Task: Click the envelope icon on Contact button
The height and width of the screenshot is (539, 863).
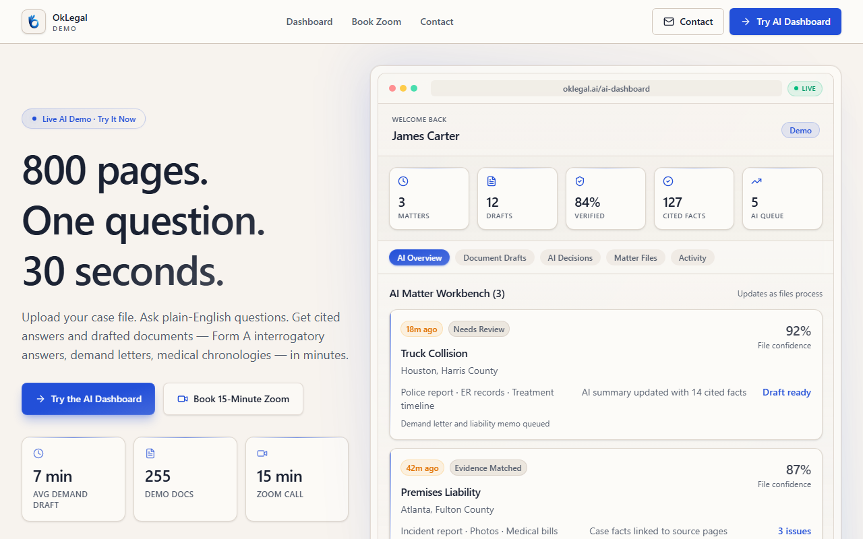Action: 669,22
